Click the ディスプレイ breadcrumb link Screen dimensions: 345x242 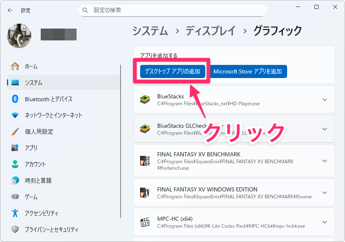[211, 31]
